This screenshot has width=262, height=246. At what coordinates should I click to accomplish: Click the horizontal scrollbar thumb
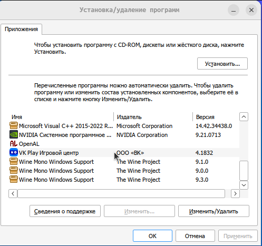point(121,193)
